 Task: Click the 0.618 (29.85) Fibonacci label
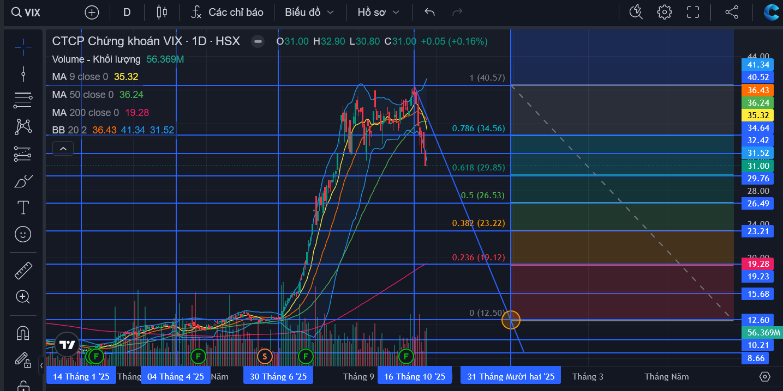479,168
